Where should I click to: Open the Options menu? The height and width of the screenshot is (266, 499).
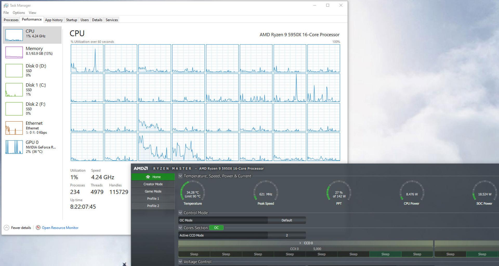coord(19,12)
